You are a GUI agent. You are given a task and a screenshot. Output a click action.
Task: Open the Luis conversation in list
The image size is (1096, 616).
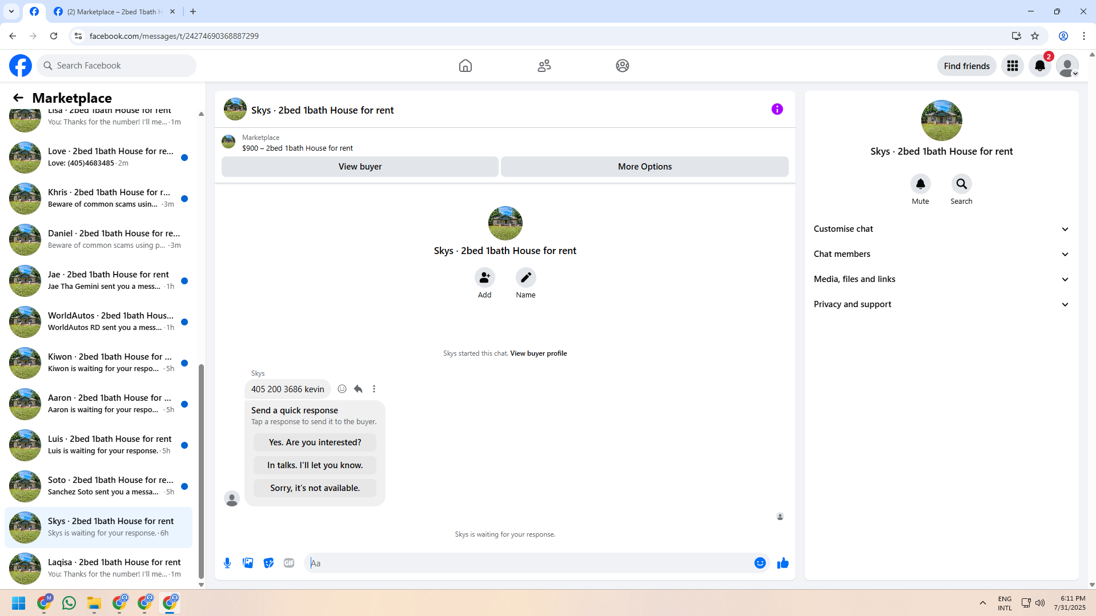pos(98,445)
